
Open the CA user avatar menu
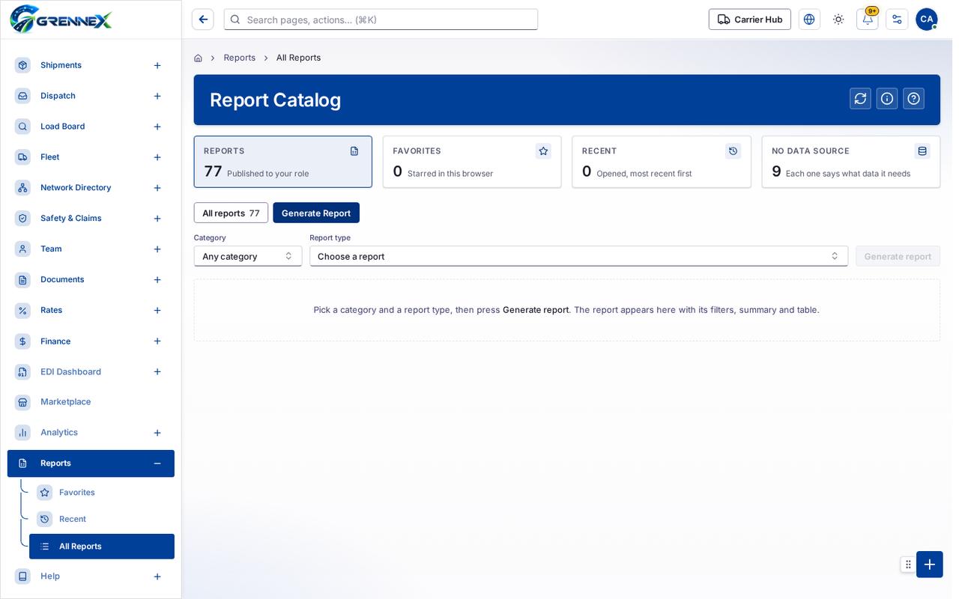coord(927,19)
